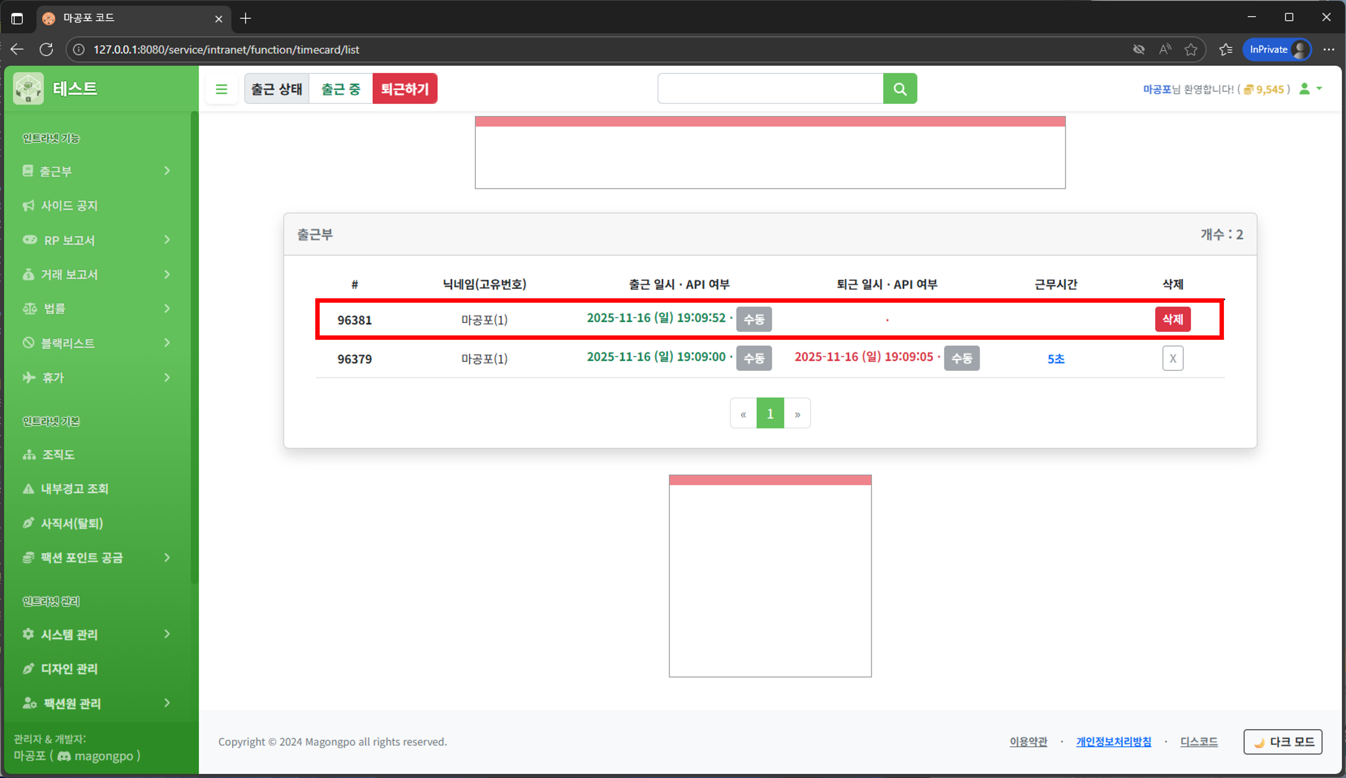Image resolution: width=1346 pixels, height=778 pixels.
Task: Open the 사이드 공지 megaphone item
Action: pos(70,206)
